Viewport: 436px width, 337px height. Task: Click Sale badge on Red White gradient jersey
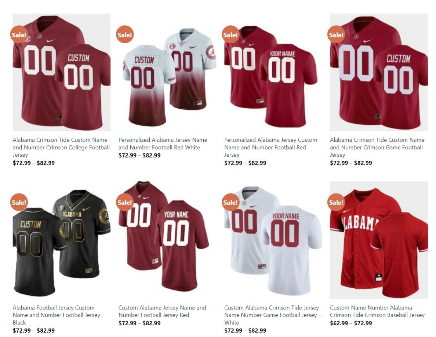[x=125, y=35]
